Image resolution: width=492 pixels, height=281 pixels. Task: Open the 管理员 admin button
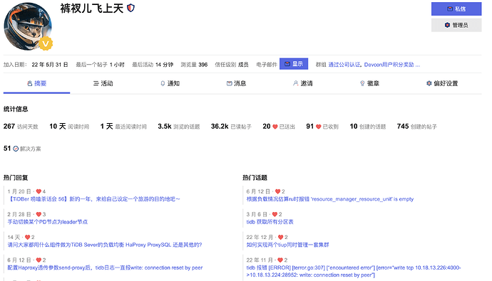pyautogui.click(x=456, y=25)
